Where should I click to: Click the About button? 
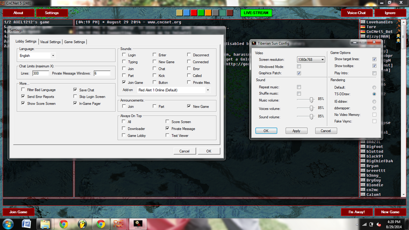click(18, 13)
